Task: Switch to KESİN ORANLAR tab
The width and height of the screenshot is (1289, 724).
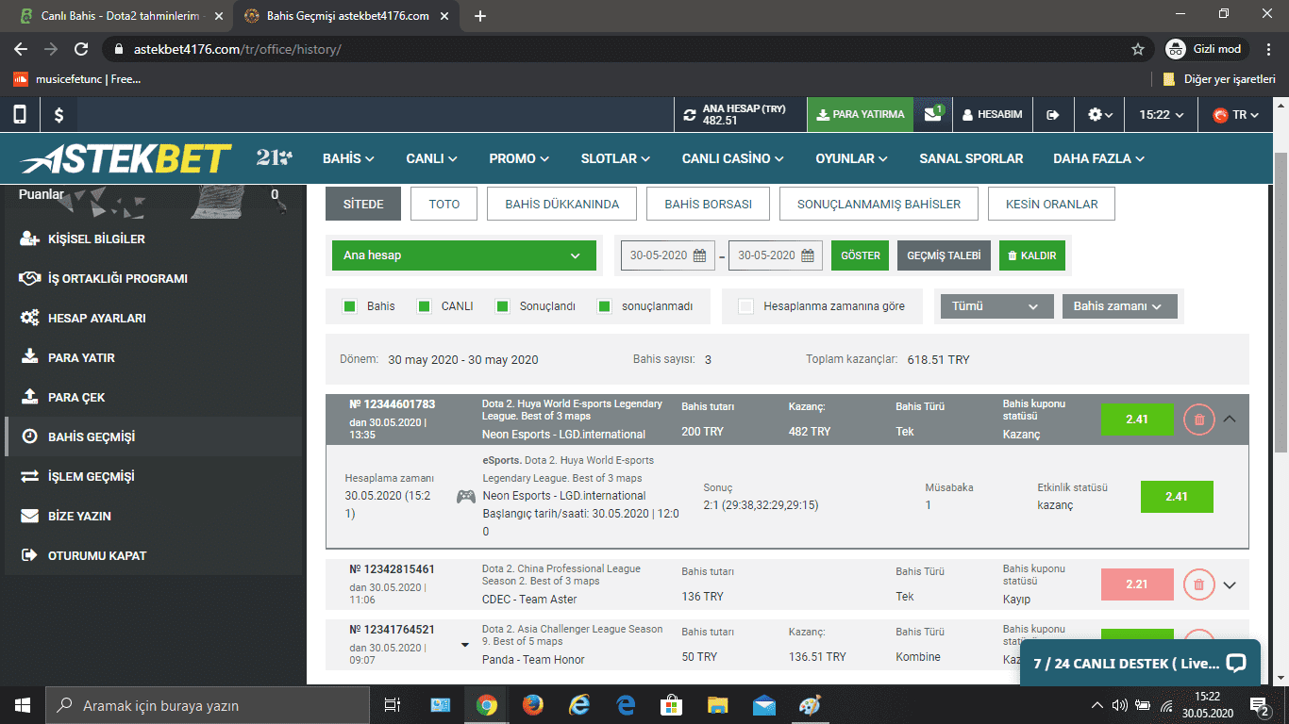Action: 1051,204
